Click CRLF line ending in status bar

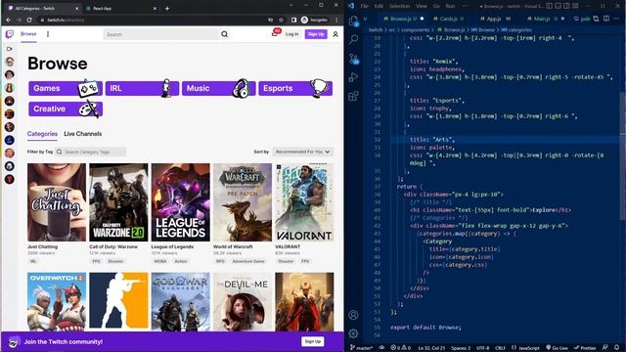coord(500,348)
